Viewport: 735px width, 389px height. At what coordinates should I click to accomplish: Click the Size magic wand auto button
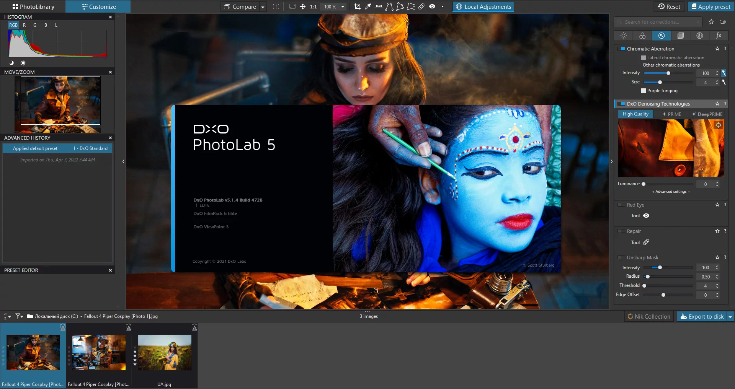724,82
